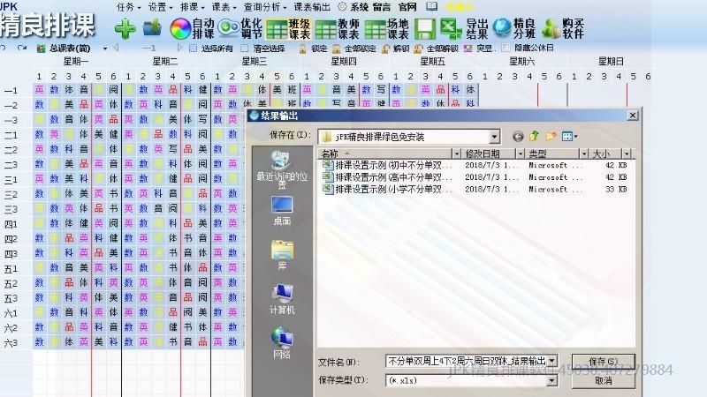Create new folder in save dialog
This screenshot has height=397, width=707.
[x=551, y=136]
